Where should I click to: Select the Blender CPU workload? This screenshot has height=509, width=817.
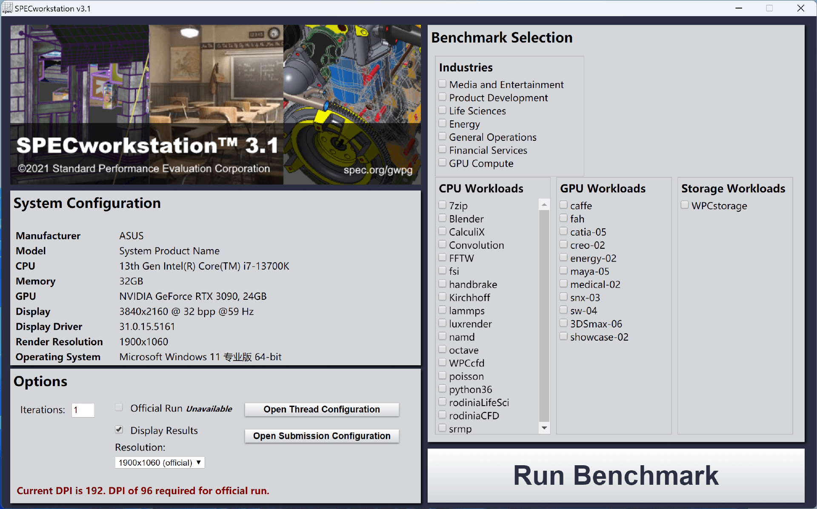[x=443, y=219]
